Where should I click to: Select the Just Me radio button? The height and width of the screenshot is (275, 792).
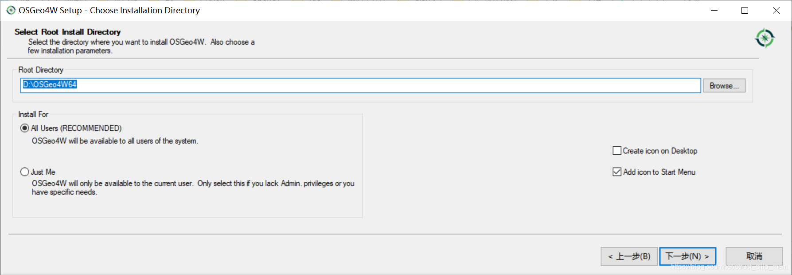[x=25, y=172]
